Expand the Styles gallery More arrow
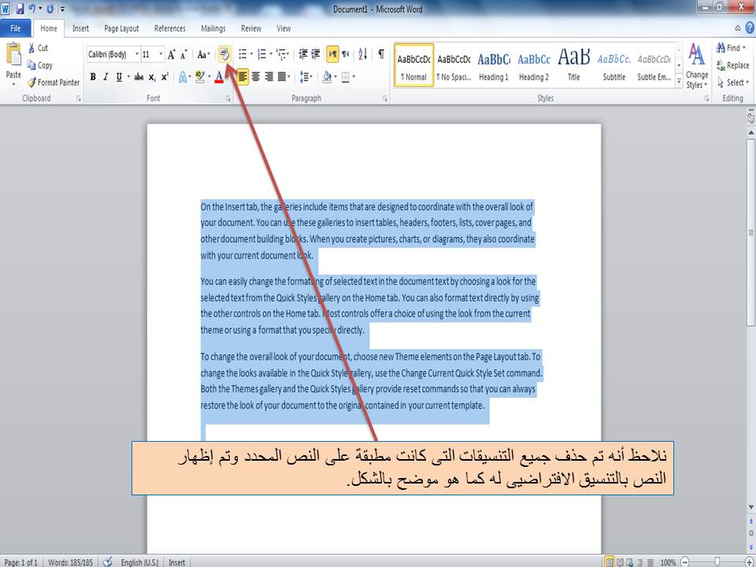The image size is (756, 567). pos(679,83)
